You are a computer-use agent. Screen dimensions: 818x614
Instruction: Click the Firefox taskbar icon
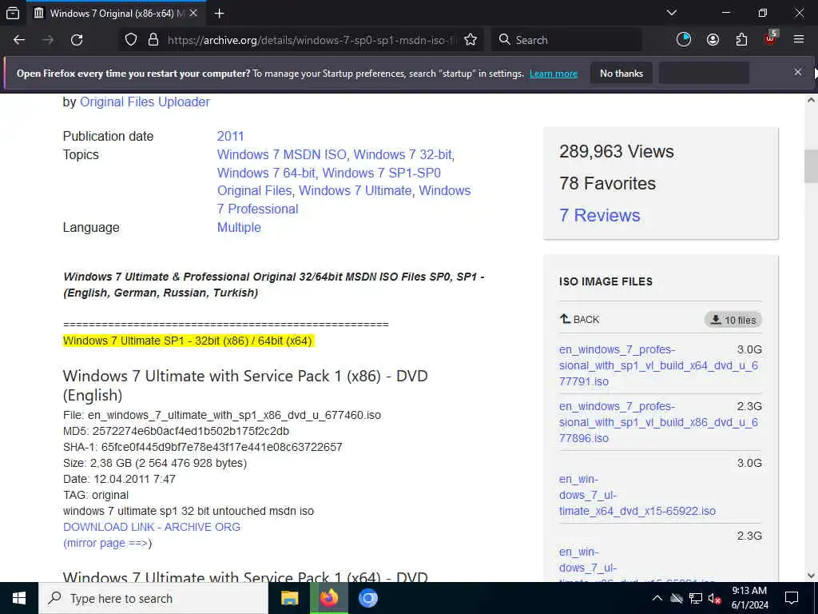click(328, 598)
